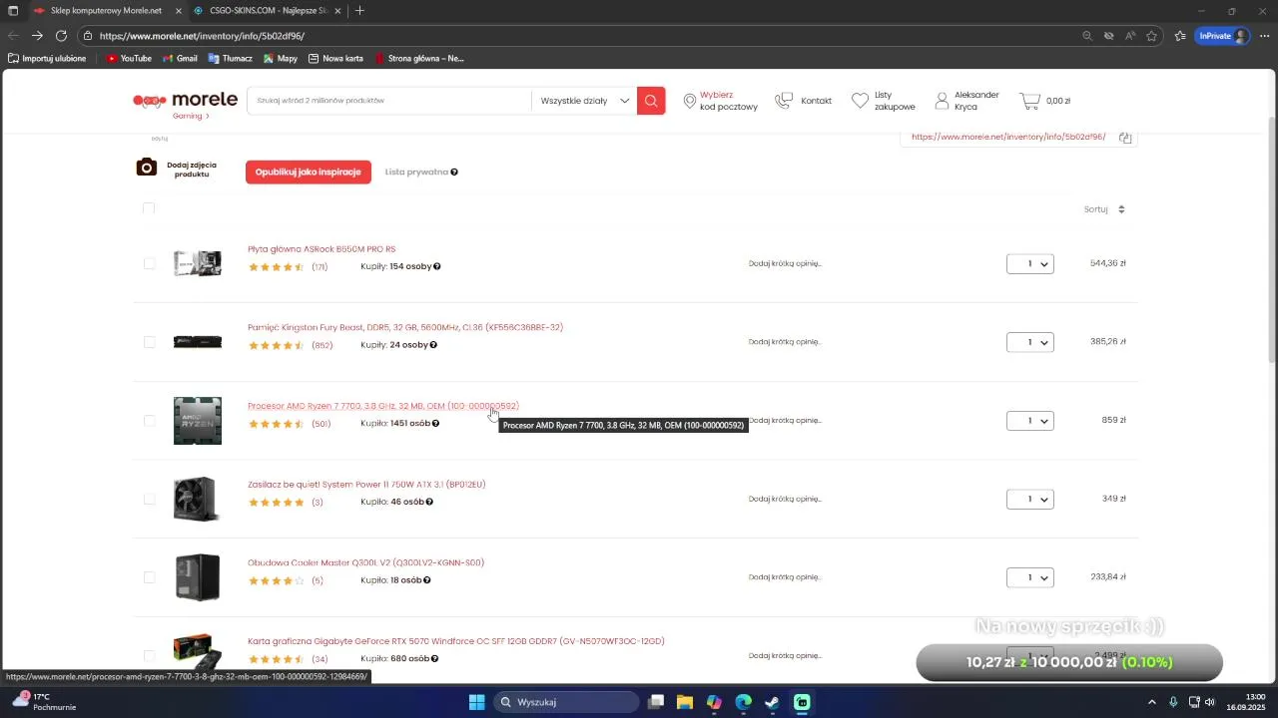
Task: Open the Mapy bookmark
Action: (x=281, y=59)
